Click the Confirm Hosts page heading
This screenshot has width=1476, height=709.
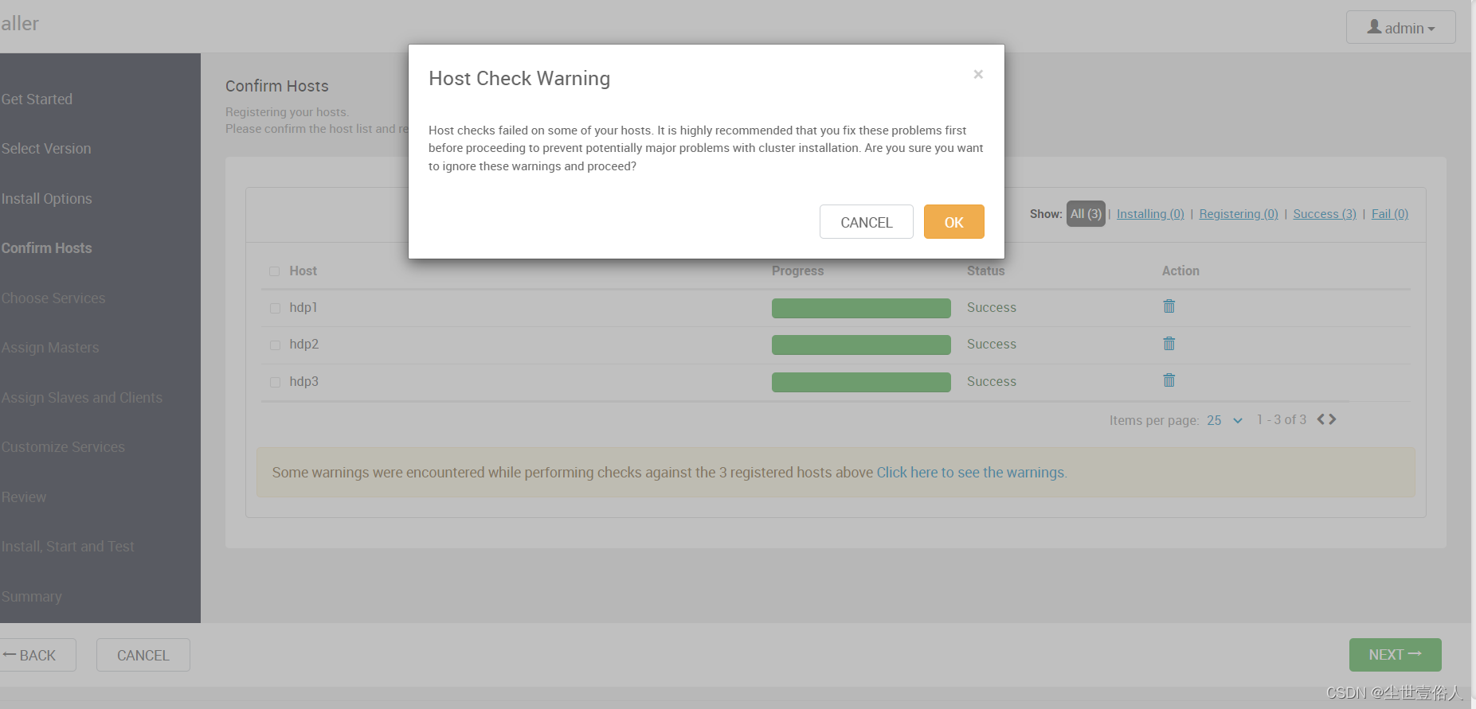pyautogui.click(x=277, y=86)
